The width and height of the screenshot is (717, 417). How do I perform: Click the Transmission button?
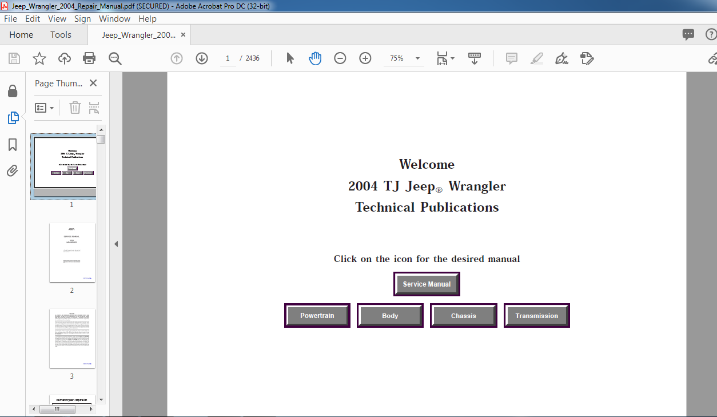[x=536, y=315]
